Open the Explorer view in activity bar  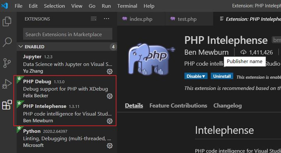tap(7, 21)
